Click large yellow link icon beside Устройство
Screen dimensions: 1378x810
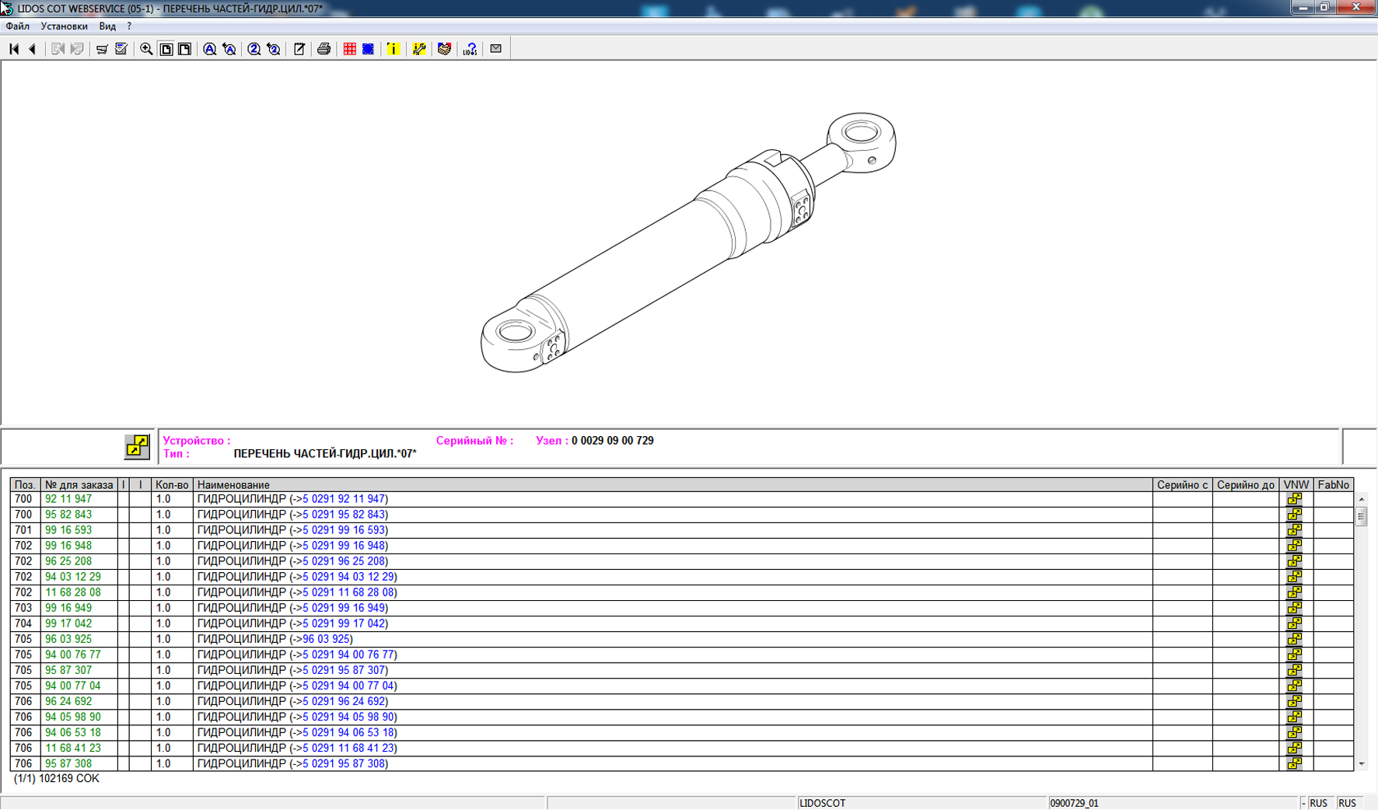coord(137,446)
